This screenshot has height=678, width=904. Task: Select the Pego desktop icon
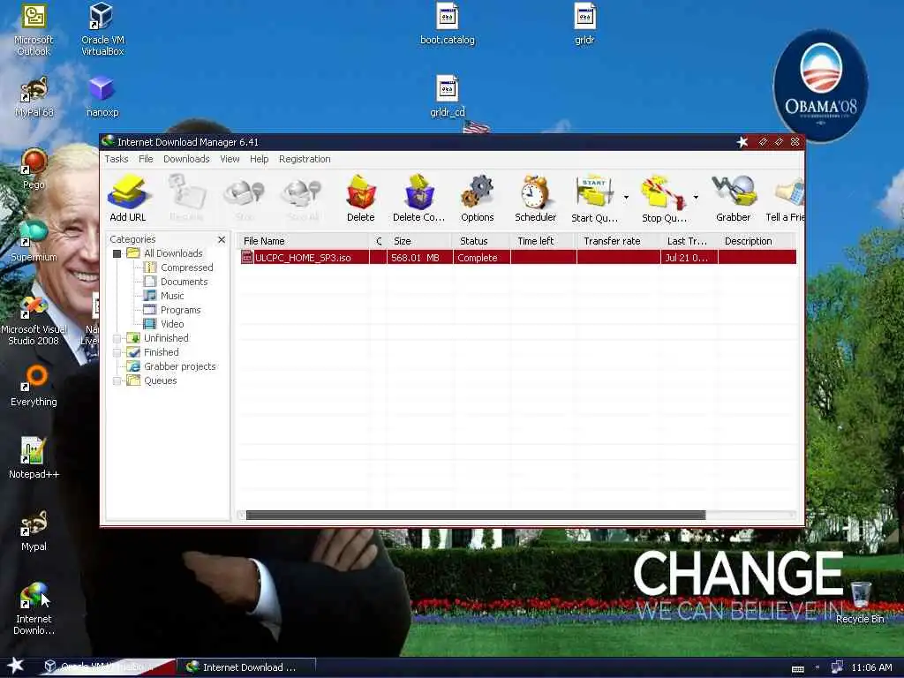(x=34, y=169)
